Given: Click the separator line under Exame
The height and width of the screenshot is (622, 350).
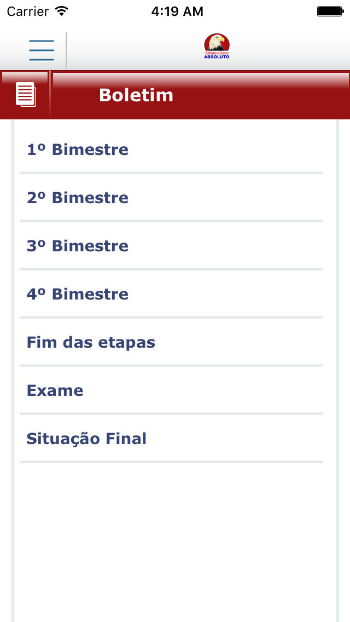Looking at the screenshot, I should coord(172,414).
